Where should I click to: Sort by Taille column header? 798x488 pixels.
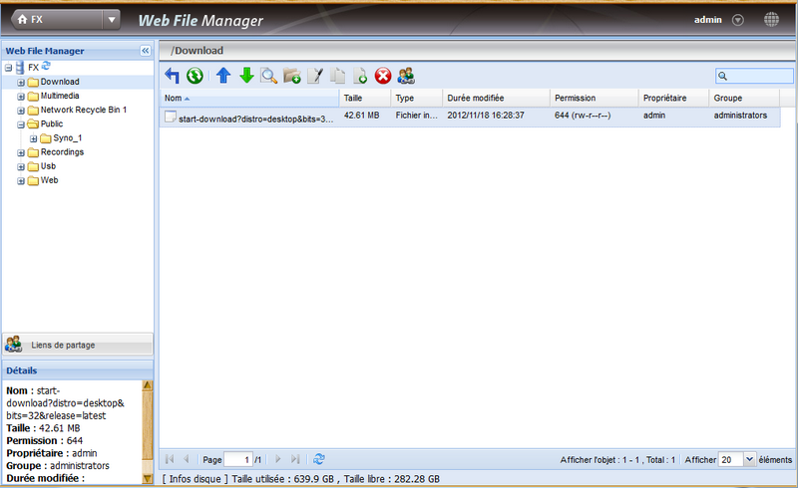pyautogui.click(x=365, y=99)
